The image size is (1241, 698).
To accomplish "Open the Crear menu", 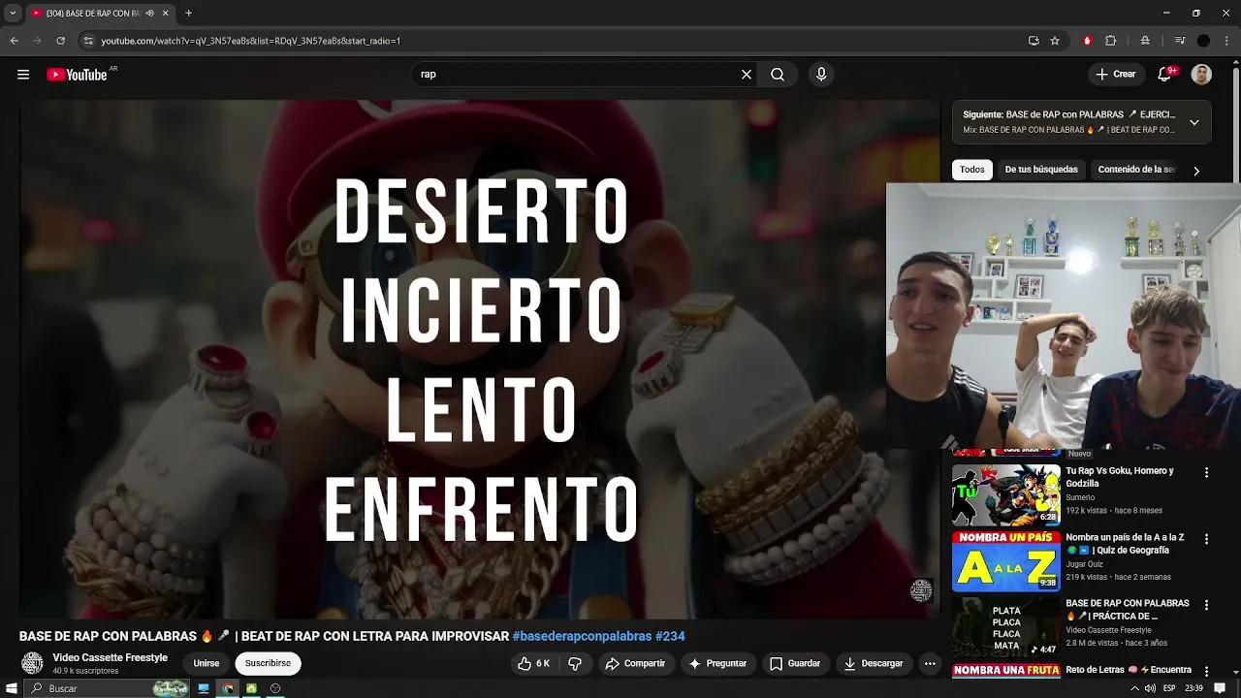I will pyautogui.click(x=1116, y=75).
